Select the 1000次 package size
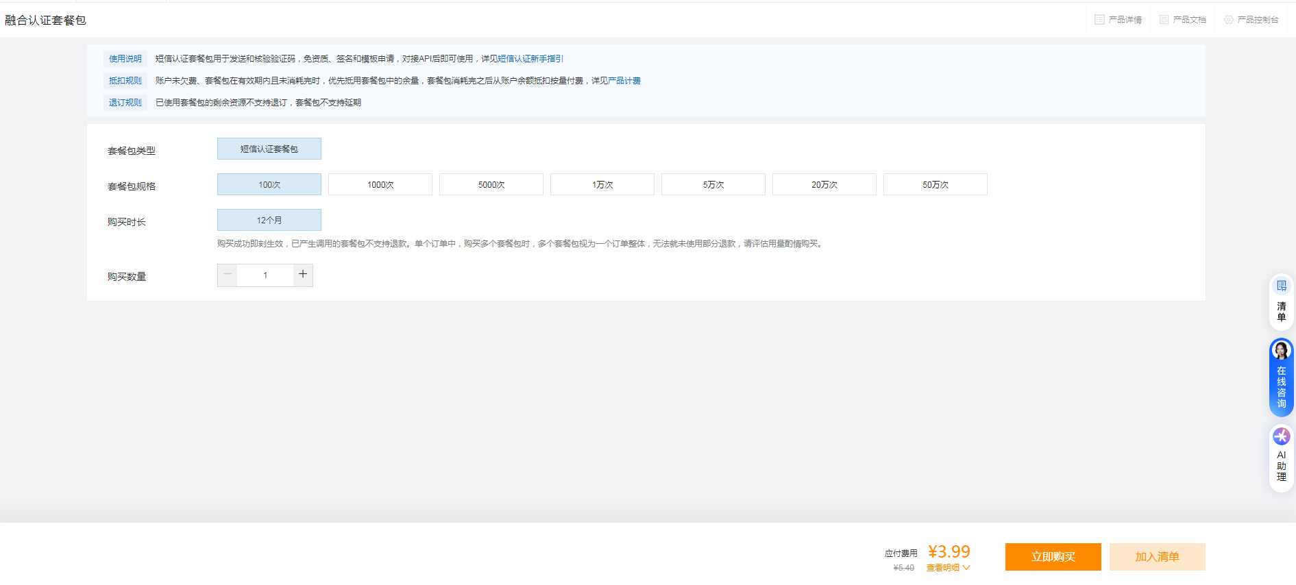Viewport: 1296px width, 585px height. click(380, 185)
